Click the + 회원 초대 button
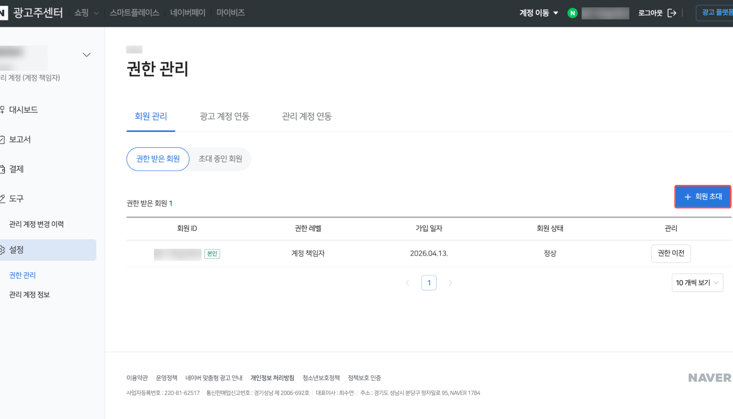The height and width of the screenshot is (419, 733). pos(703,196)
